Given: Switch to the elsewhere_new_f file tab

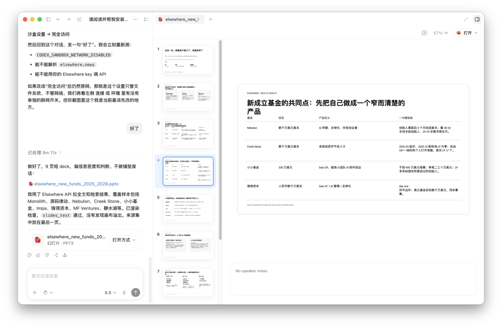Looking at the screenshot, I should [179, 20].
